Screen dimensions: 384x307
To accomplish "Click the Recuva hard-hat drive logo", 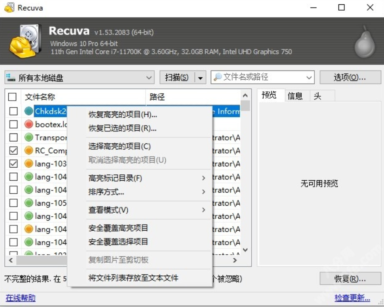I will click(x=25, y=41).
